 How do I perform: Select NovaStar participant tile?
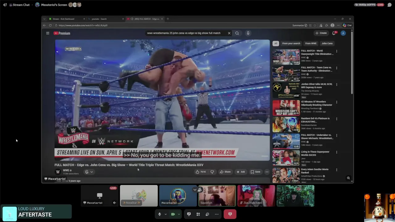139,196
